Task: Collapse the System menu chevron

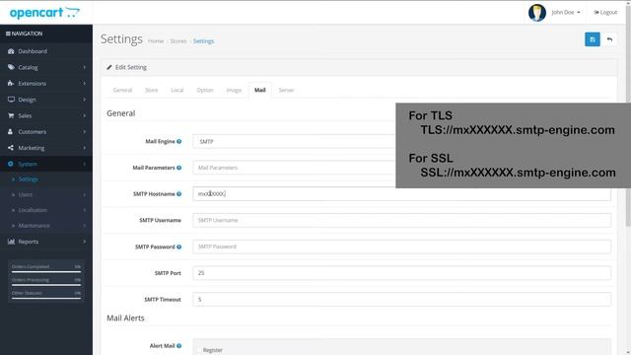Action: tap(85, 164)
